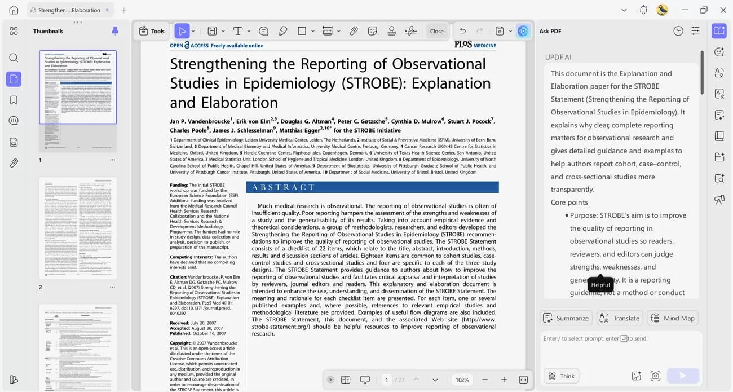
Task: Select the pencil drawing tool
Action: click(283, 31)
